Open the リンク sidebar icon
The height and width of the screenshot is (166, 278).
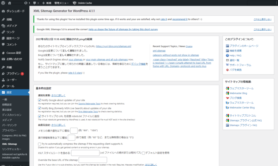[3, 32]
